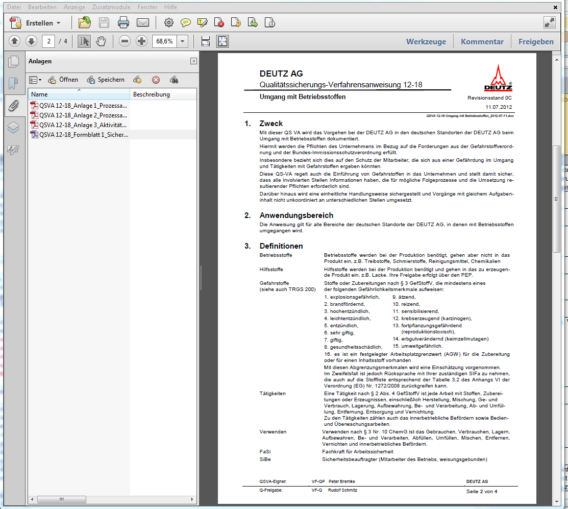Screen dimensions: 568x509
Task: Open the Werkzeuge pane
Action: 426,42
